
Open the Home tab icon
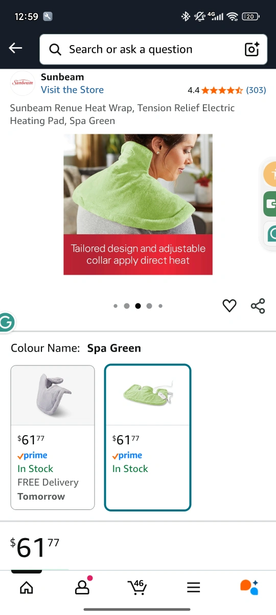click(x=26, y=588)
